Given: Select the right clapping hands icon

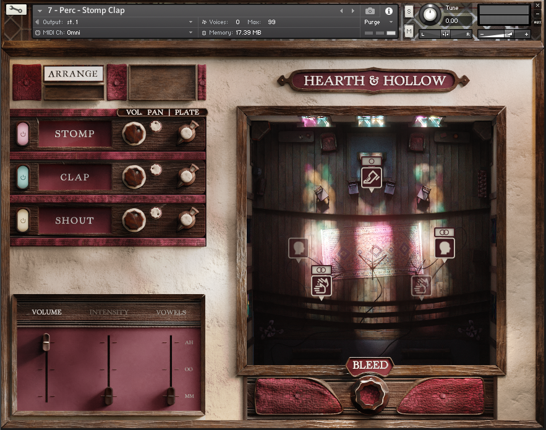Looking at the screenshot, I should coord(421,285).
